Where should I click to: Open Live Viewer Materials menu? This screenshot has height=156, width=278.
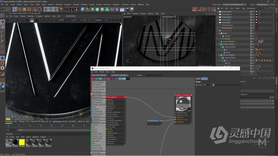[30, 16]
